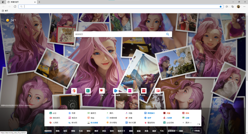Image resolution: width=248 pixels, height=134 pixels.
Task: Open the Office quick link tile
Action: (74, 91)
